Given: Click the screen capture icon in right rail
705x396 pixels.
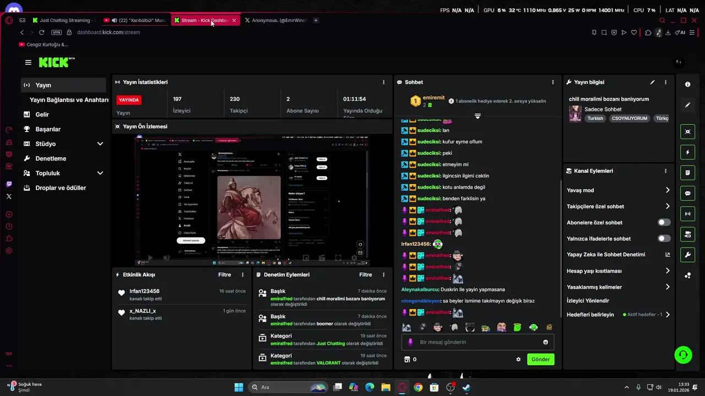Looking at the screenshot, I should click(x=687, y=131).
